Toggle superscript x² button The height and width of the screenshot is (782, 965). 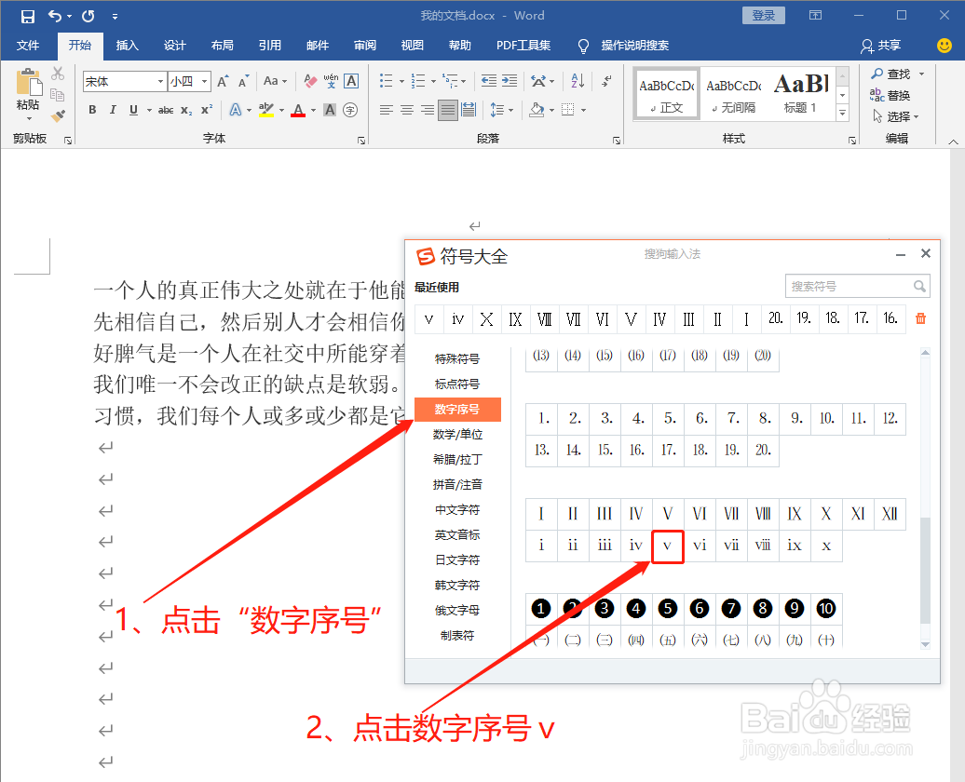207,110
